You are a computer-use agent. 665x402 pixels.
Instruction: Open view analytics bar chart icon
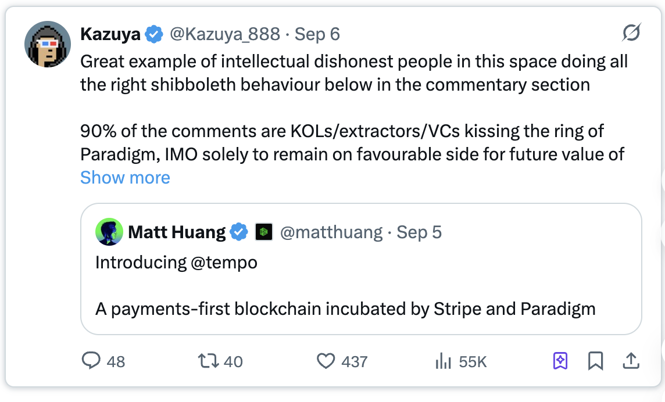[444, 361]
